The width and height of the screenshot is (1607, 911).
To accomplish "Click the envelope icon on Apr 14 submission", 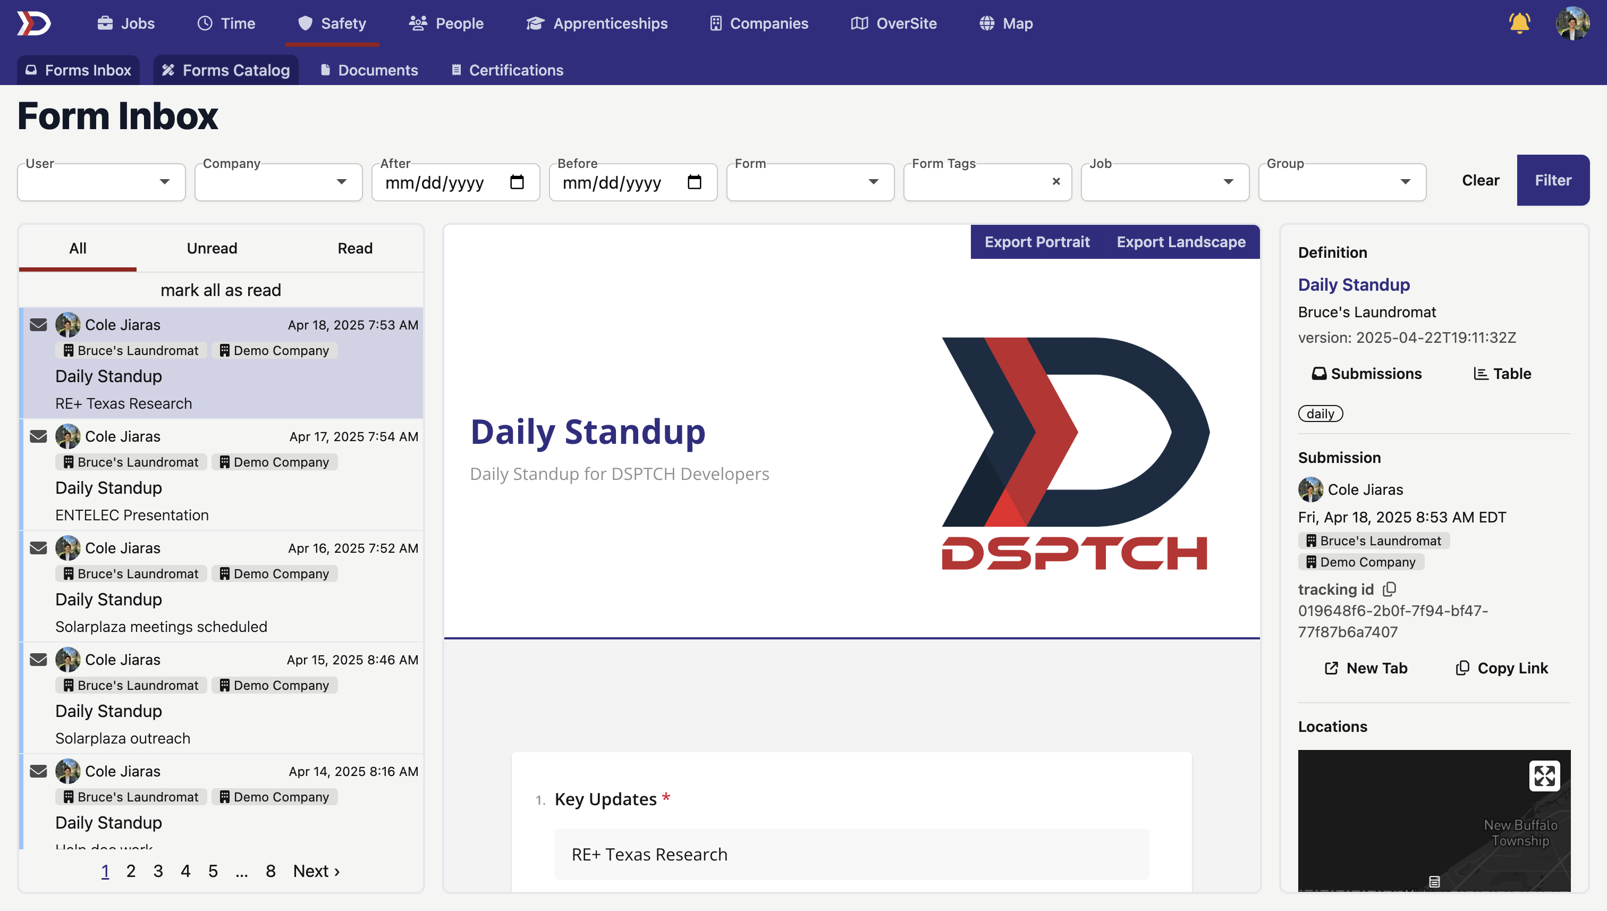I will (39, 771).
